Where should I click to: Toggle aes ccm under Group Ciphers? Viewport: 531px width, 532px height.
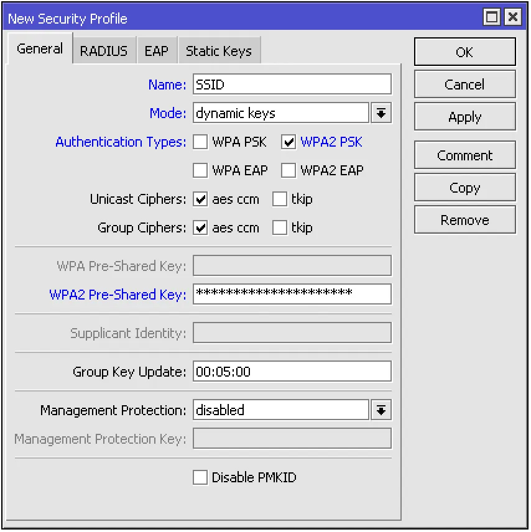click(200, 228)
